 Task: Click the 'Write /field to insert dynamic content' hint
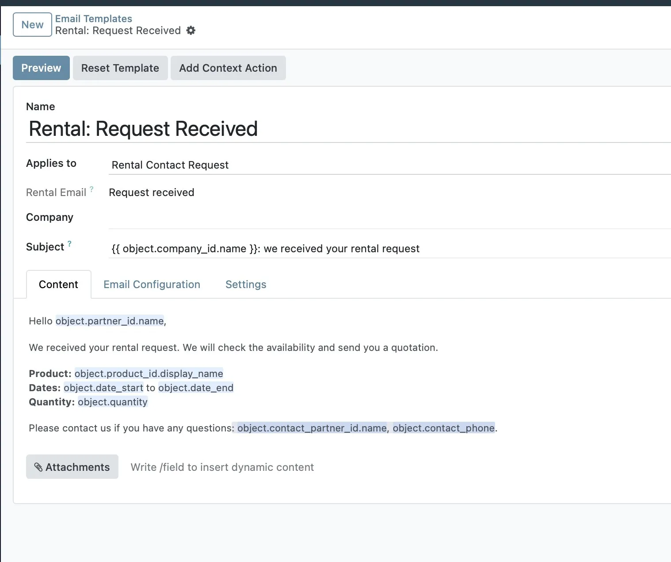pyautogui.click(x=222, y=467)
